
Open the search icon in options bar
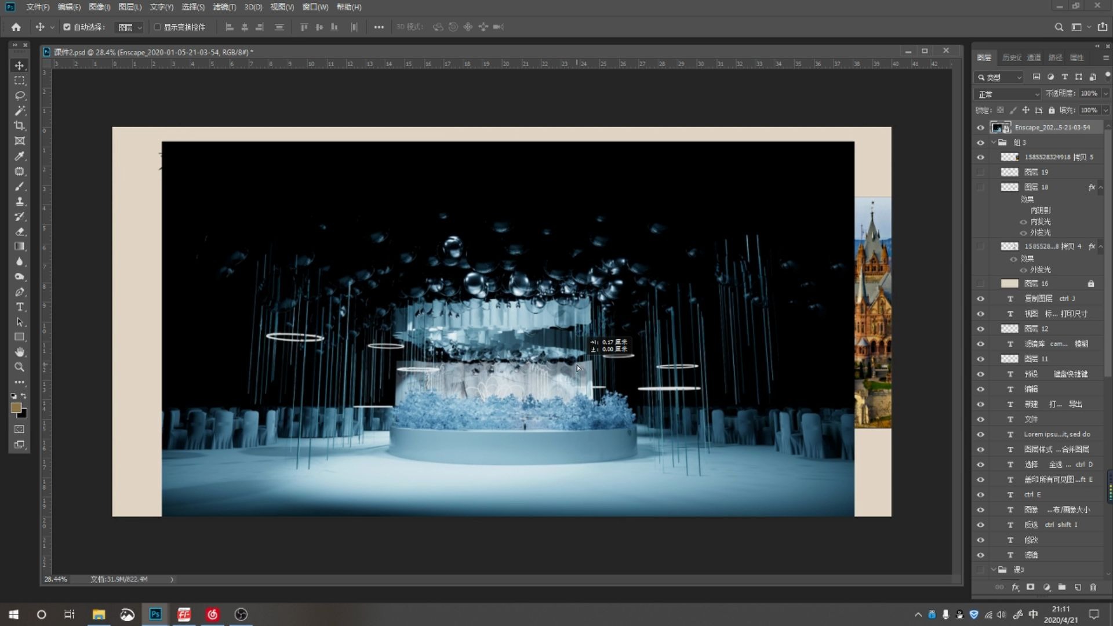coord(1059,27)
